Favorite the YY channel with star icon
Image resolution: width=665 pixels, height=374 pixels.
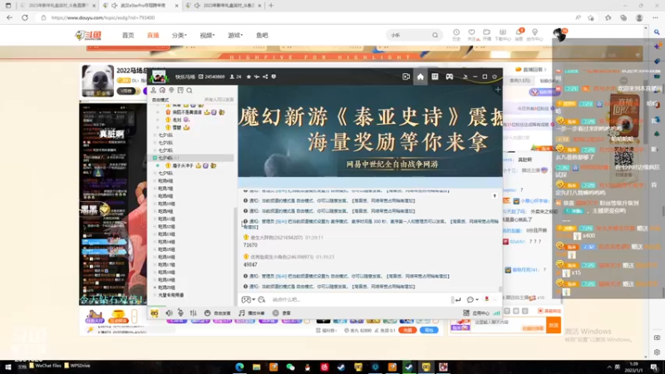click(249, 76)
